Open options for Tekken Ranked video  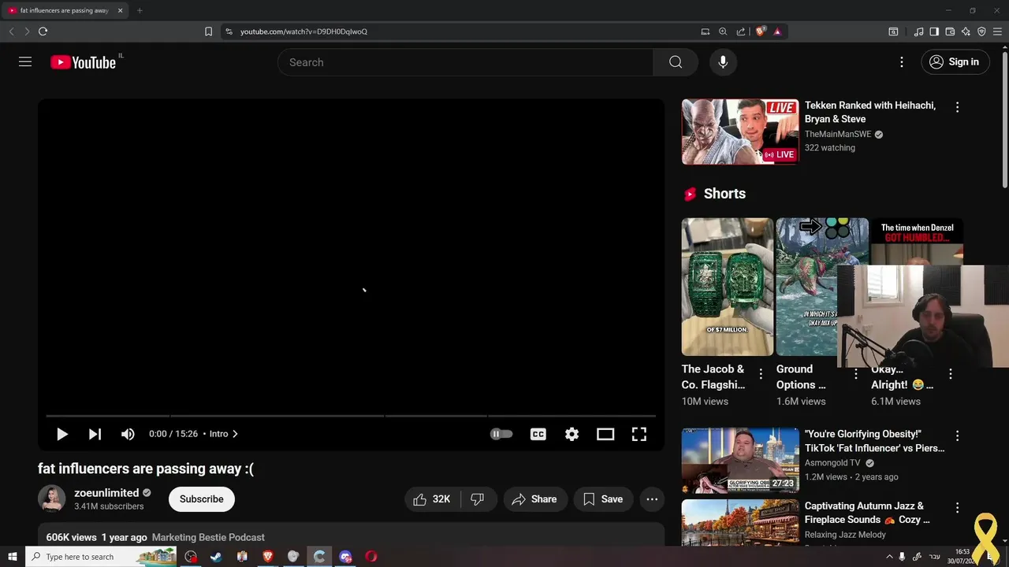point(957,107)
